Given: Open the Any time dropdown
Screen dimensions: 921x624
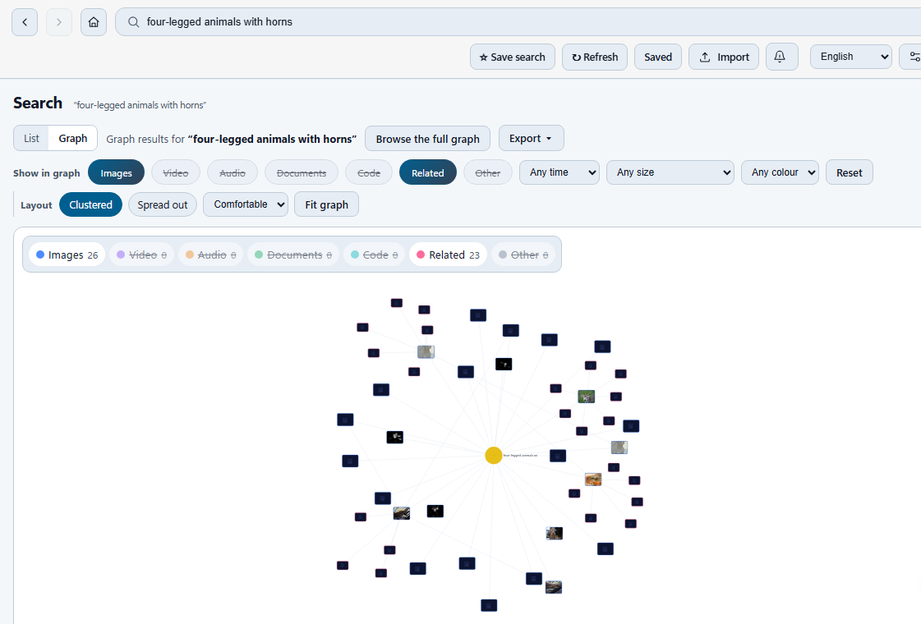Looking at the screenshot, I should tap(560, 172).
